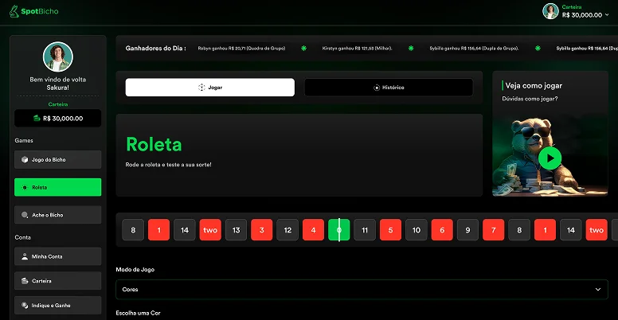
Task: Pick the red 4 roulette tile
Action: click(313, 230)
